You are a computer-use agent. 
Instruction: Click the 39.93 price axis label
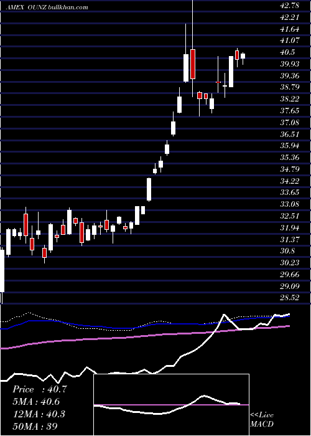[x=290, y=64]
